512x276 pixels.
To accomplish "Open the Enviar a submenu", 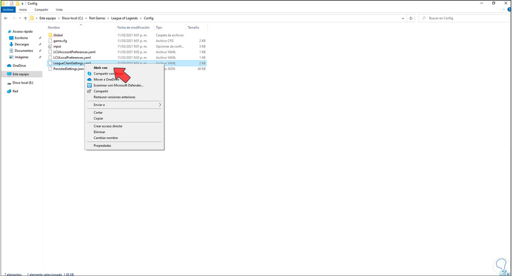I will tap(124, 105).
